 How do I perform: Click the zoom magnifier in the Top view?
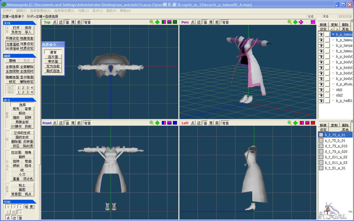click(x=152, y=22)
